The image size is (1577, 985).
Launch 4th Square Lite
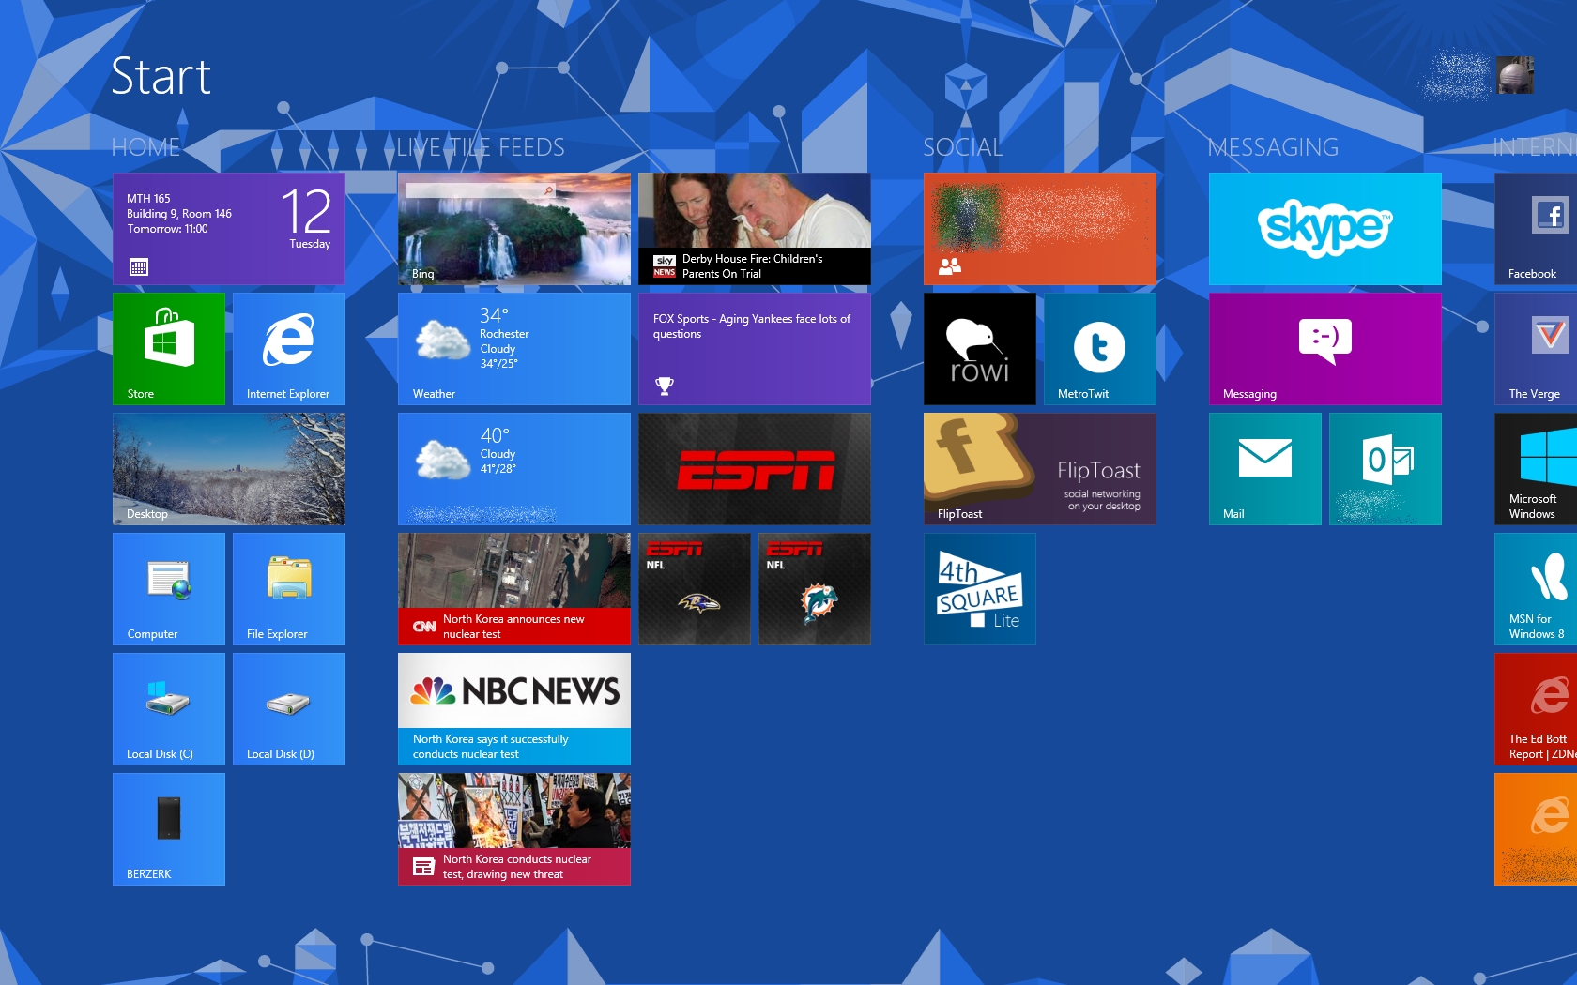pos(980,589)
